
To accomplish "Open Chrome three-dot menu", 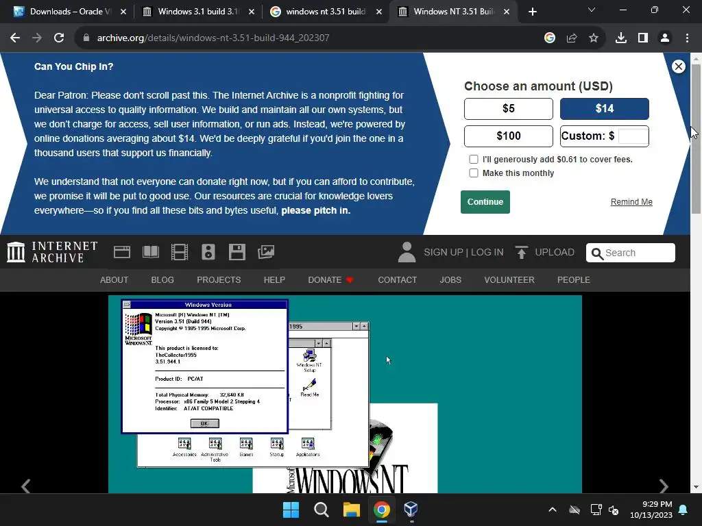I will [x=687, y=38].
